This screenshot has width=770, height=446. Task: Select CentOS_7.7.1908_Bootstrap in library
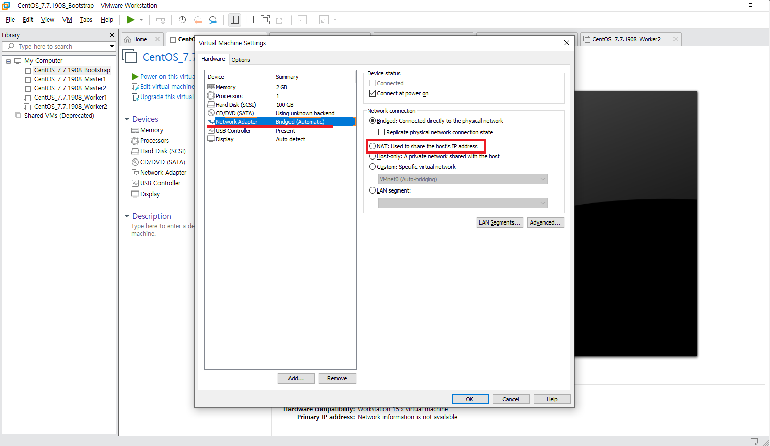72,70
